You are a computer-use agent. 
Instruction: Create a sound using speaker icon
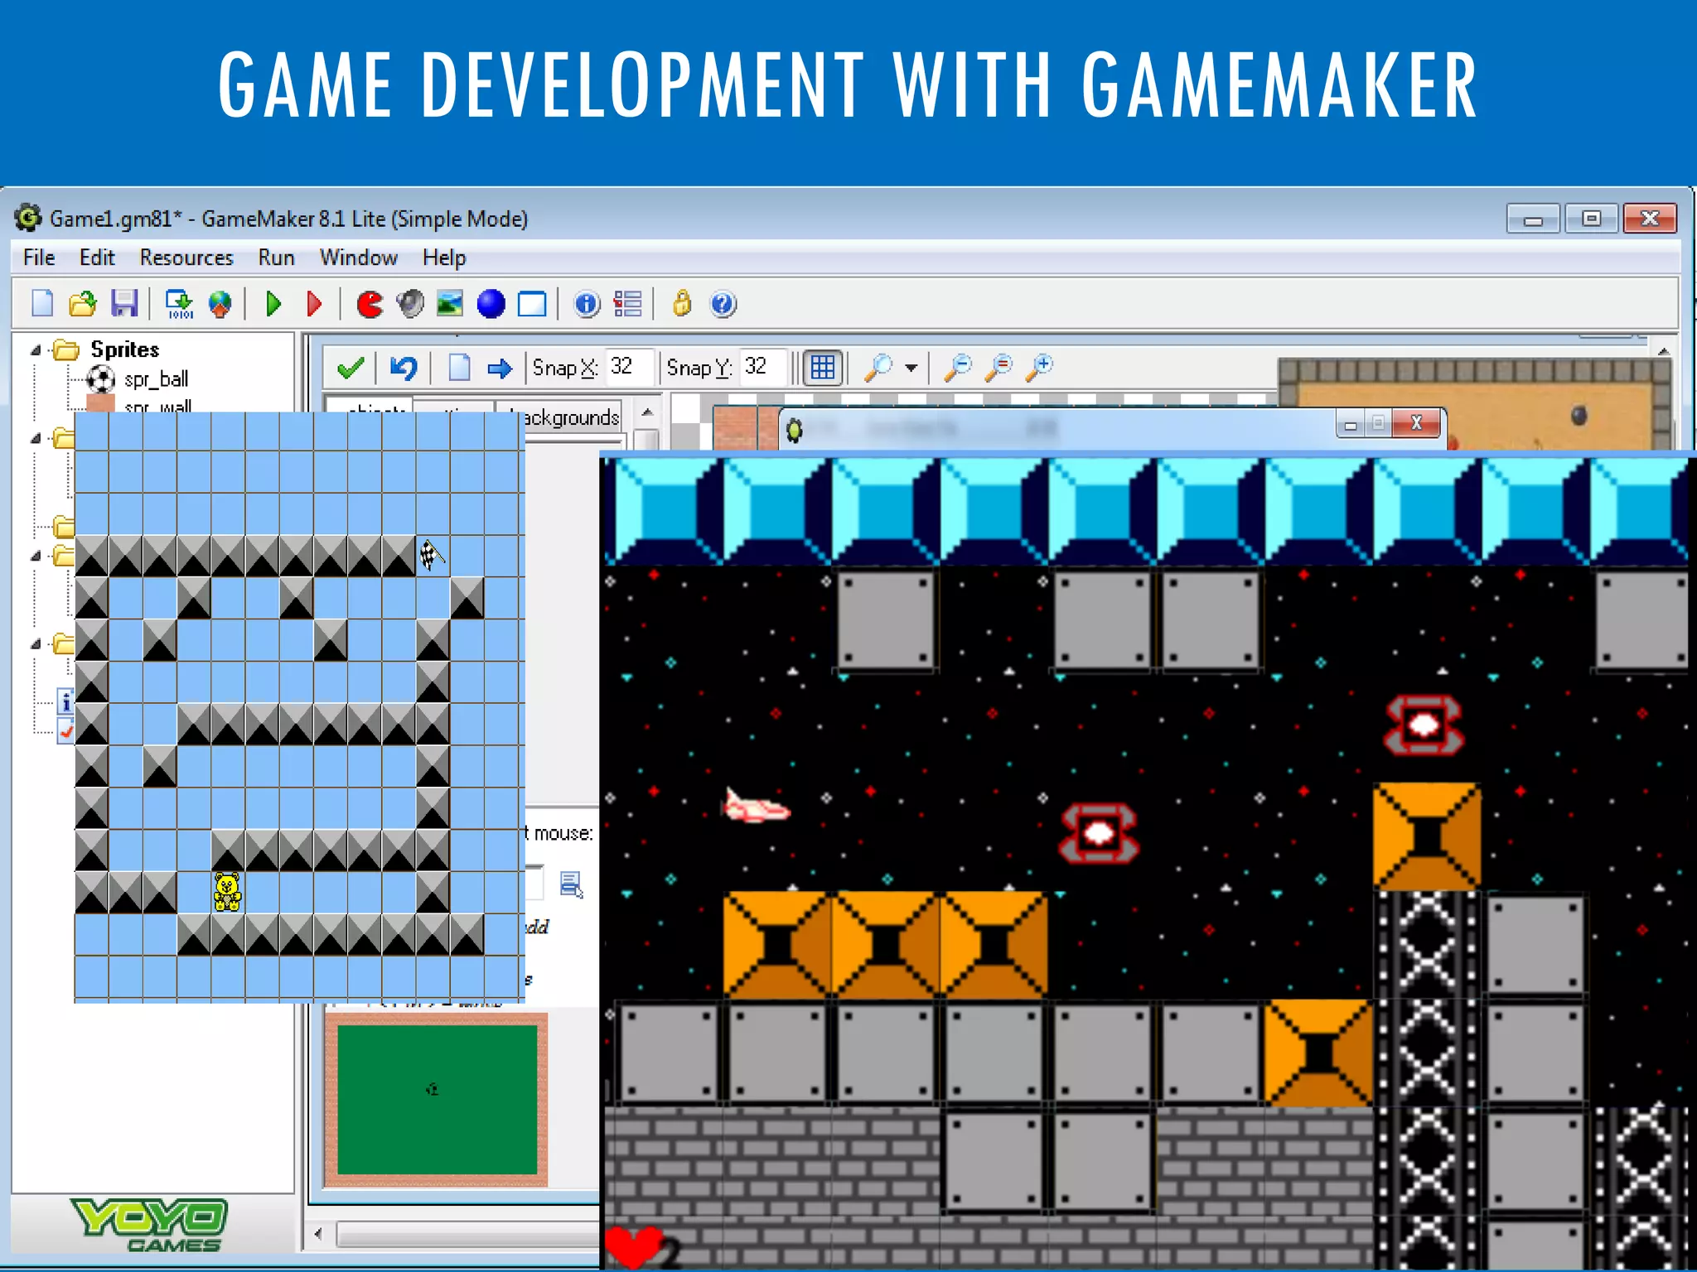[409, 304]
